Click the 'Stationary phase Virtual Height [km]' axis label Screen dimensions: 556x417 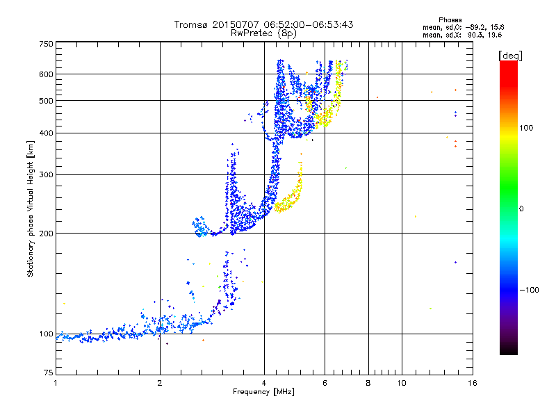tap(31, 208)
